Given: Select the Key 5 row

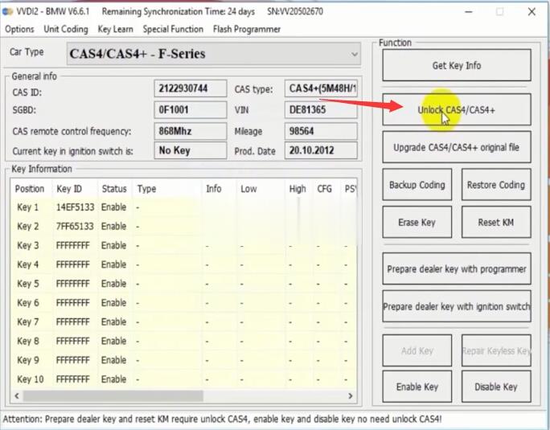Looking at the screenshot, I should click(x=184, y=284).
